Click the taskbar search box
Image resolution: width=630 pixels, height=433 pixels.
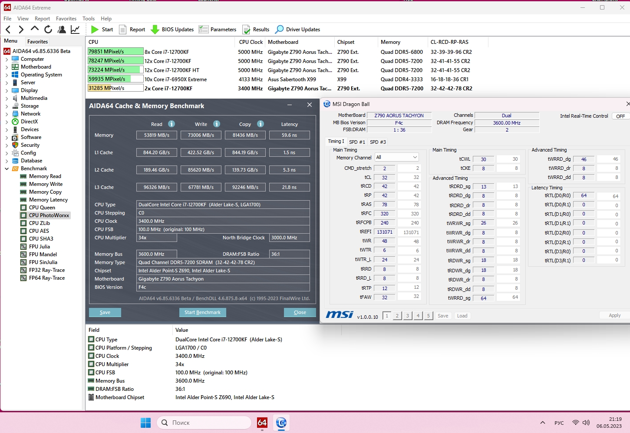click(x=204, y=423)
